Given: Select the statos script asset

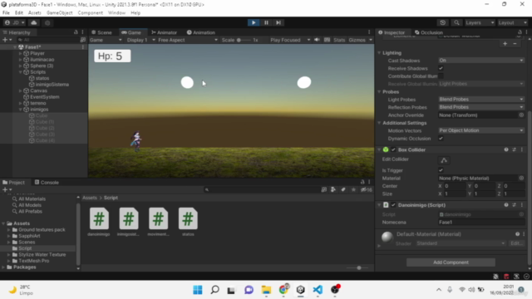Looking at the screenshot, I should coord(188,222).
